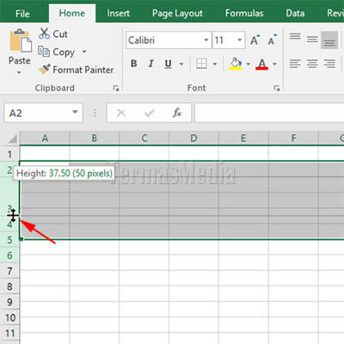Image resolution: width=344 pixels, height=344 pixels.
Task: Activate the Format Painter brush
Action: pyautogui.click(x=45, y=69)
